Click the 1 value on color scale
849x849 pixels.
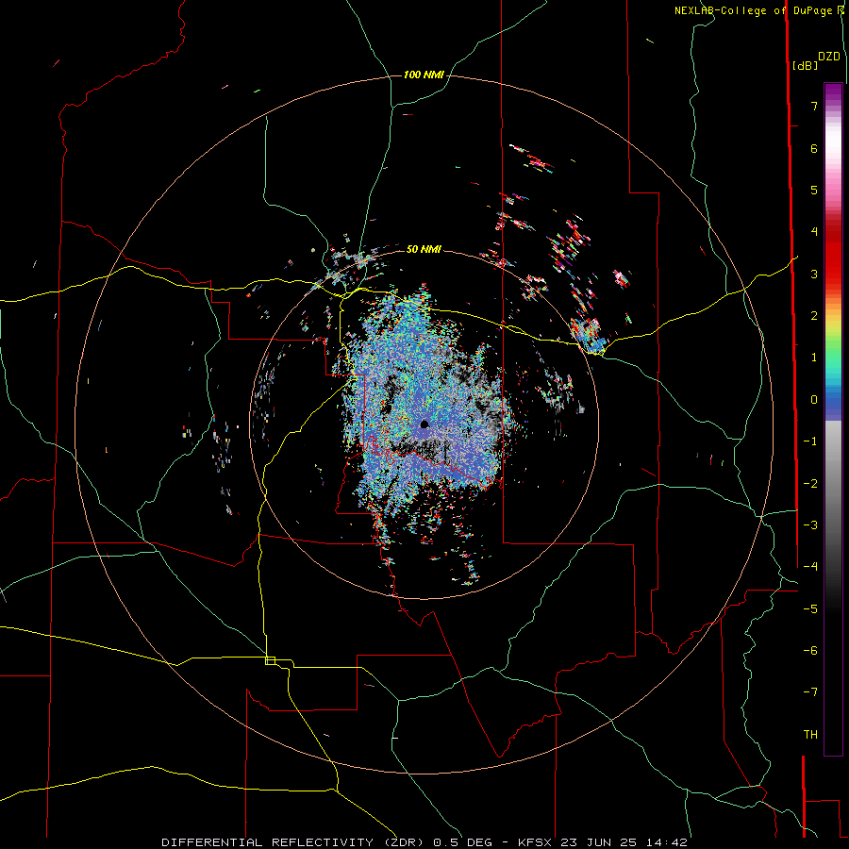pyautogui.click(x=814, y=358)
